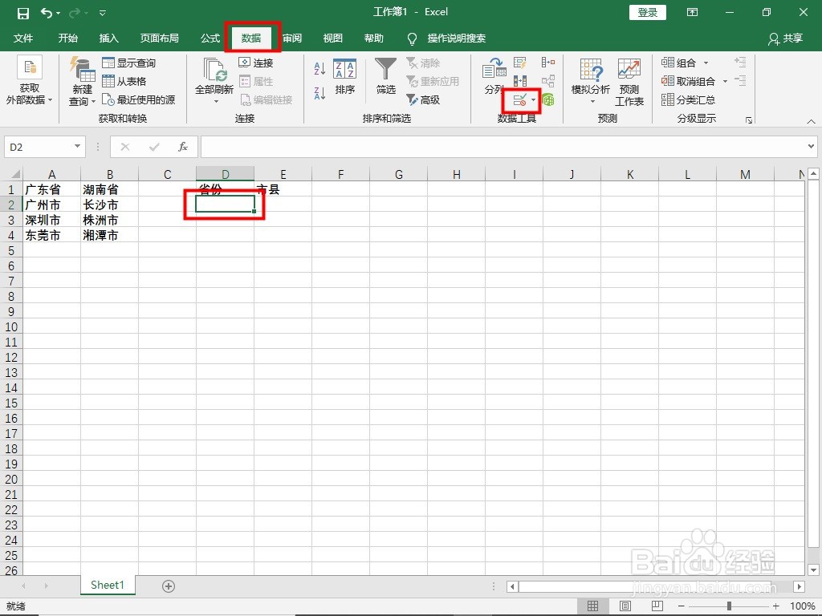Click the green Manage Data Model icon
Screen dimensions: 822x616
coord(548,99)
